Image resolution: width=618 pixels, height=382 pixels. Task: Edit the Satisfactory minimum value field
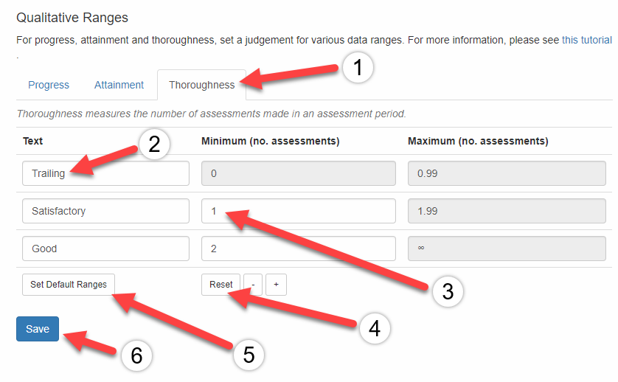[x=297, y=211]
